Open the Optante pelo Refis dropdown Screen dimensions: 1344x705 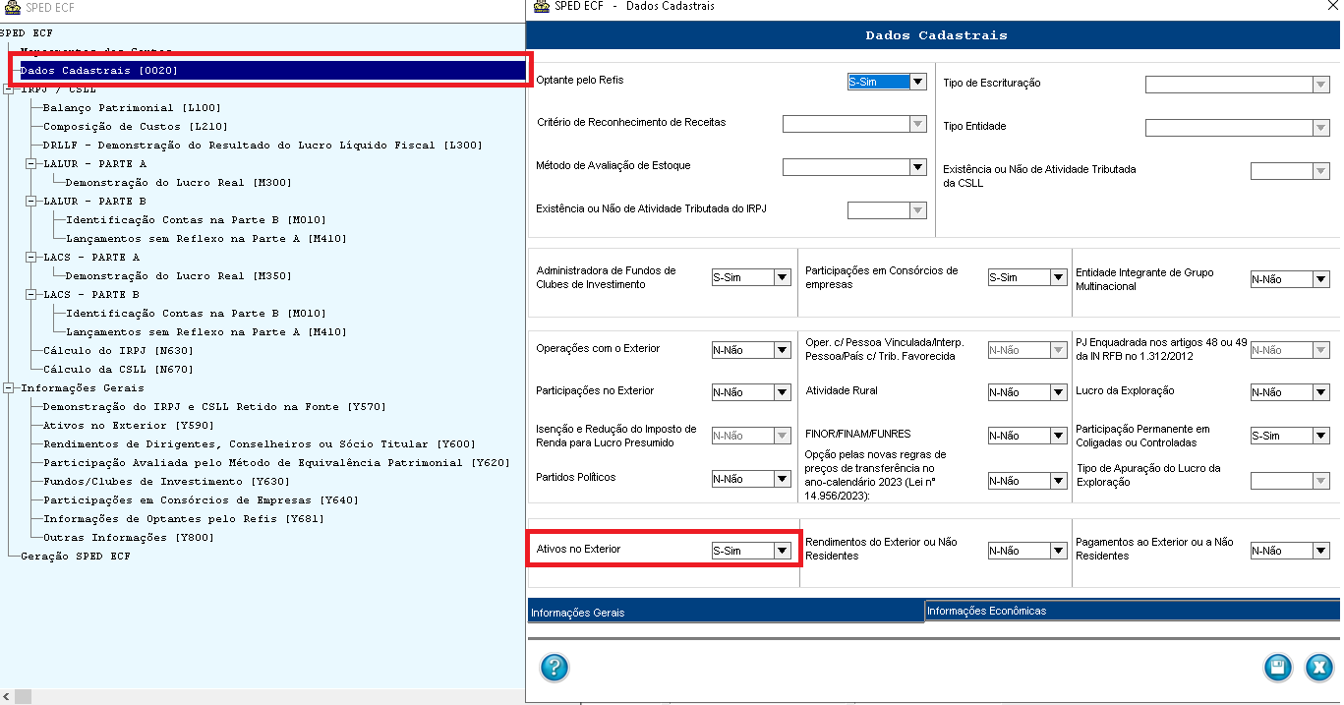pyautogui.click(x=917, y=82)
